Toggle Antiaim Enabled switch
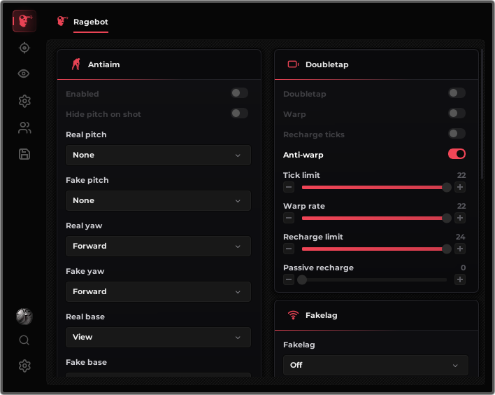The height and width of the screenshot is (395, 495). tap(239, 93)
